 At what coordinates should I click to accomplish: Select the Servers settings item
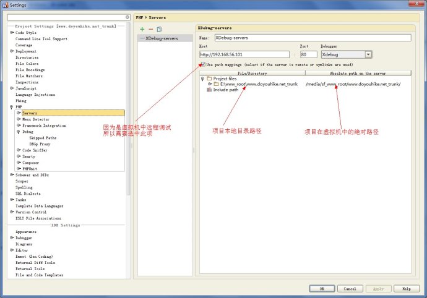tap(73, 113)
